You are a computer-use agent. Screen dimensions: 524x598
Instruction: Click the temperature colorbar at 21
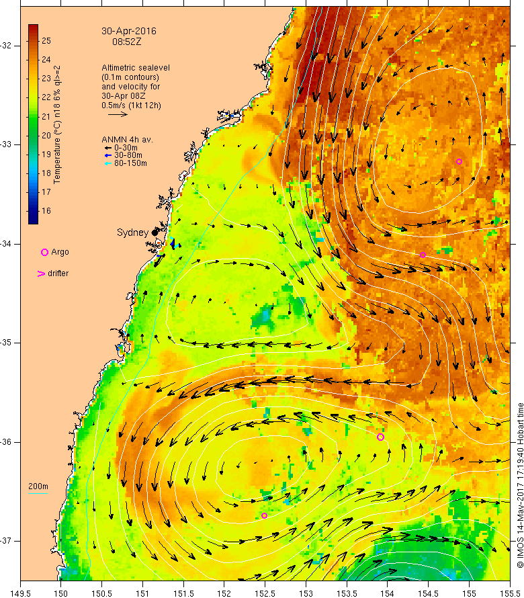click(x=33, y=116)
